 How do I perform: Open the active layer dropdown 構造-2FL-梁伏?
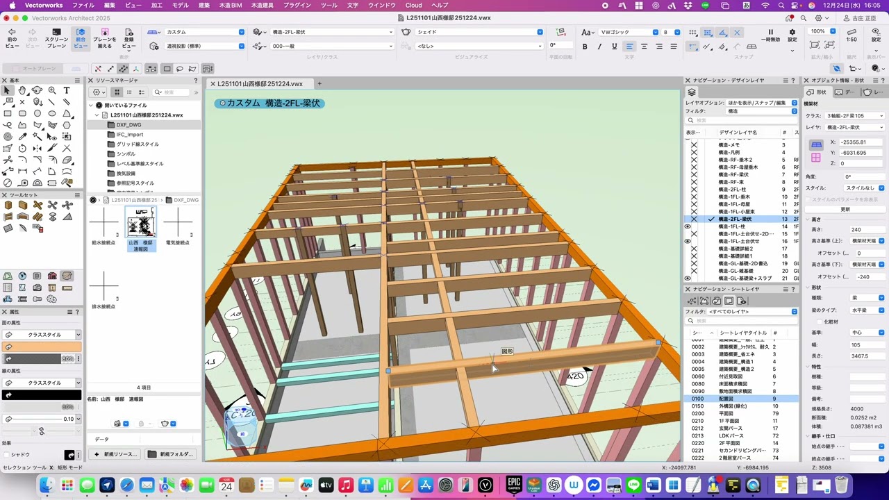[332, 32]
